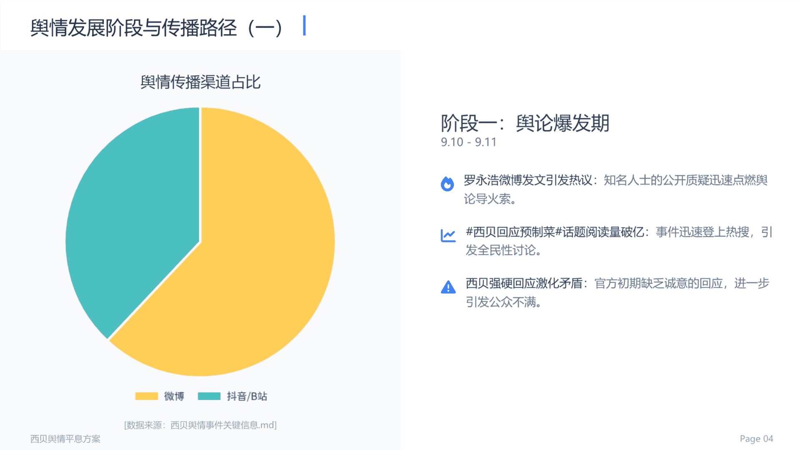Click the heading 阶段一：舆论爆发期
This screenshot has height=450, width=801.
tap(525, 123)
